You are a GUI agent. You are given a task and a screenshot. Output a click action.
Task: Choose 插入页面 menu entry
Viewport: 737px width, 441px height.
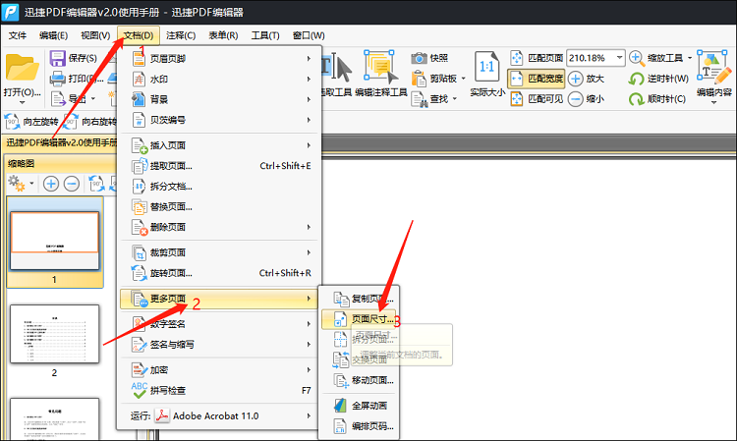219,145
